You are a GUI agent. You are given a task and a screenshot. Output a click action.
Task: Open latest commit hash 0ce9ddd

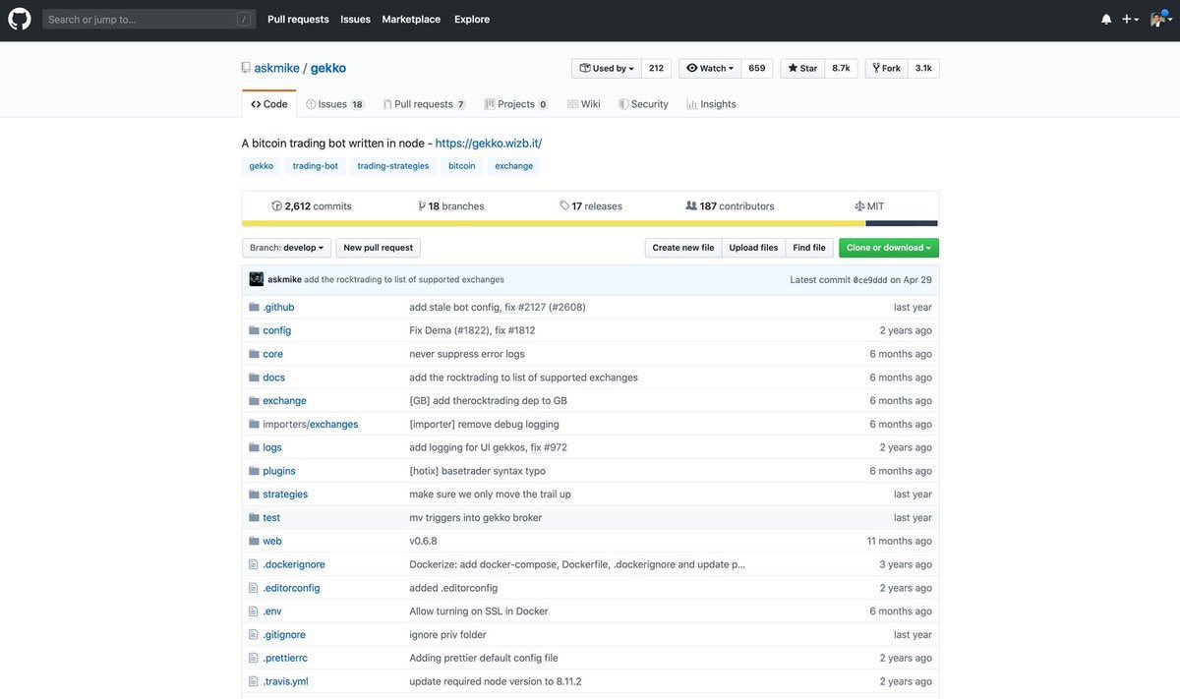pos(870,280)
